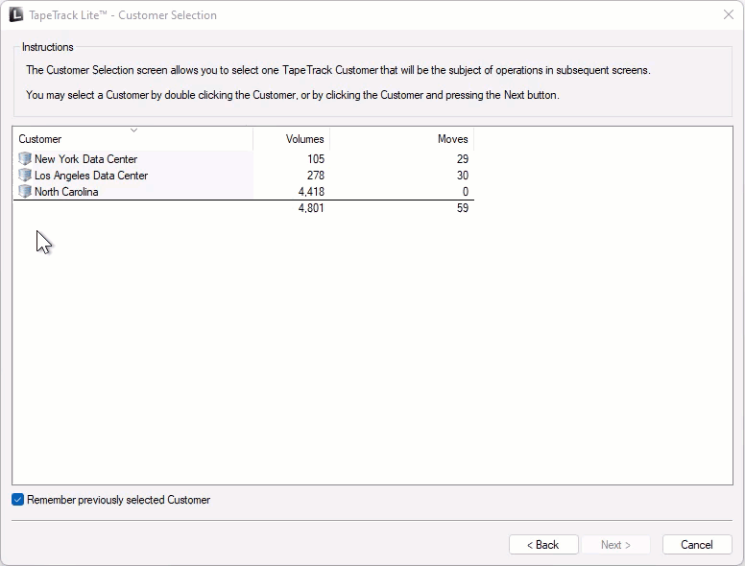The height and width of the screenshot is (566, 745).
Task: Click the 29 moves value
Action: tap(463, 159)
